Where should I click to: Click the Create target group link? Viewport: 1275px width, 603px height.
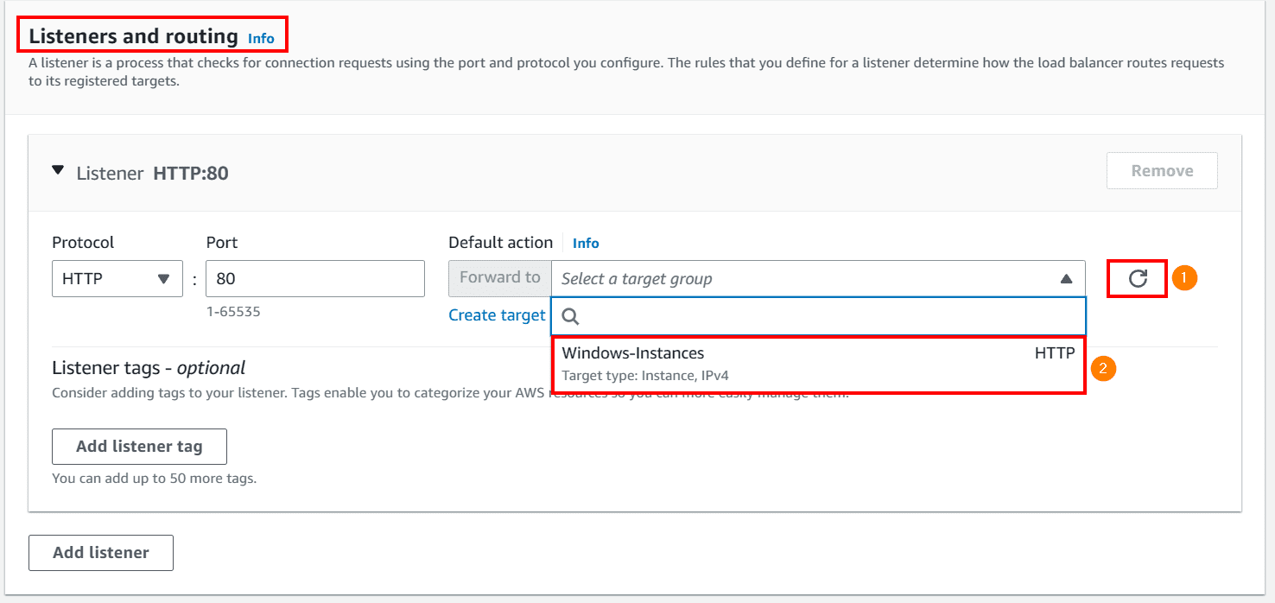pyautogui.click(x=497, y=314)
